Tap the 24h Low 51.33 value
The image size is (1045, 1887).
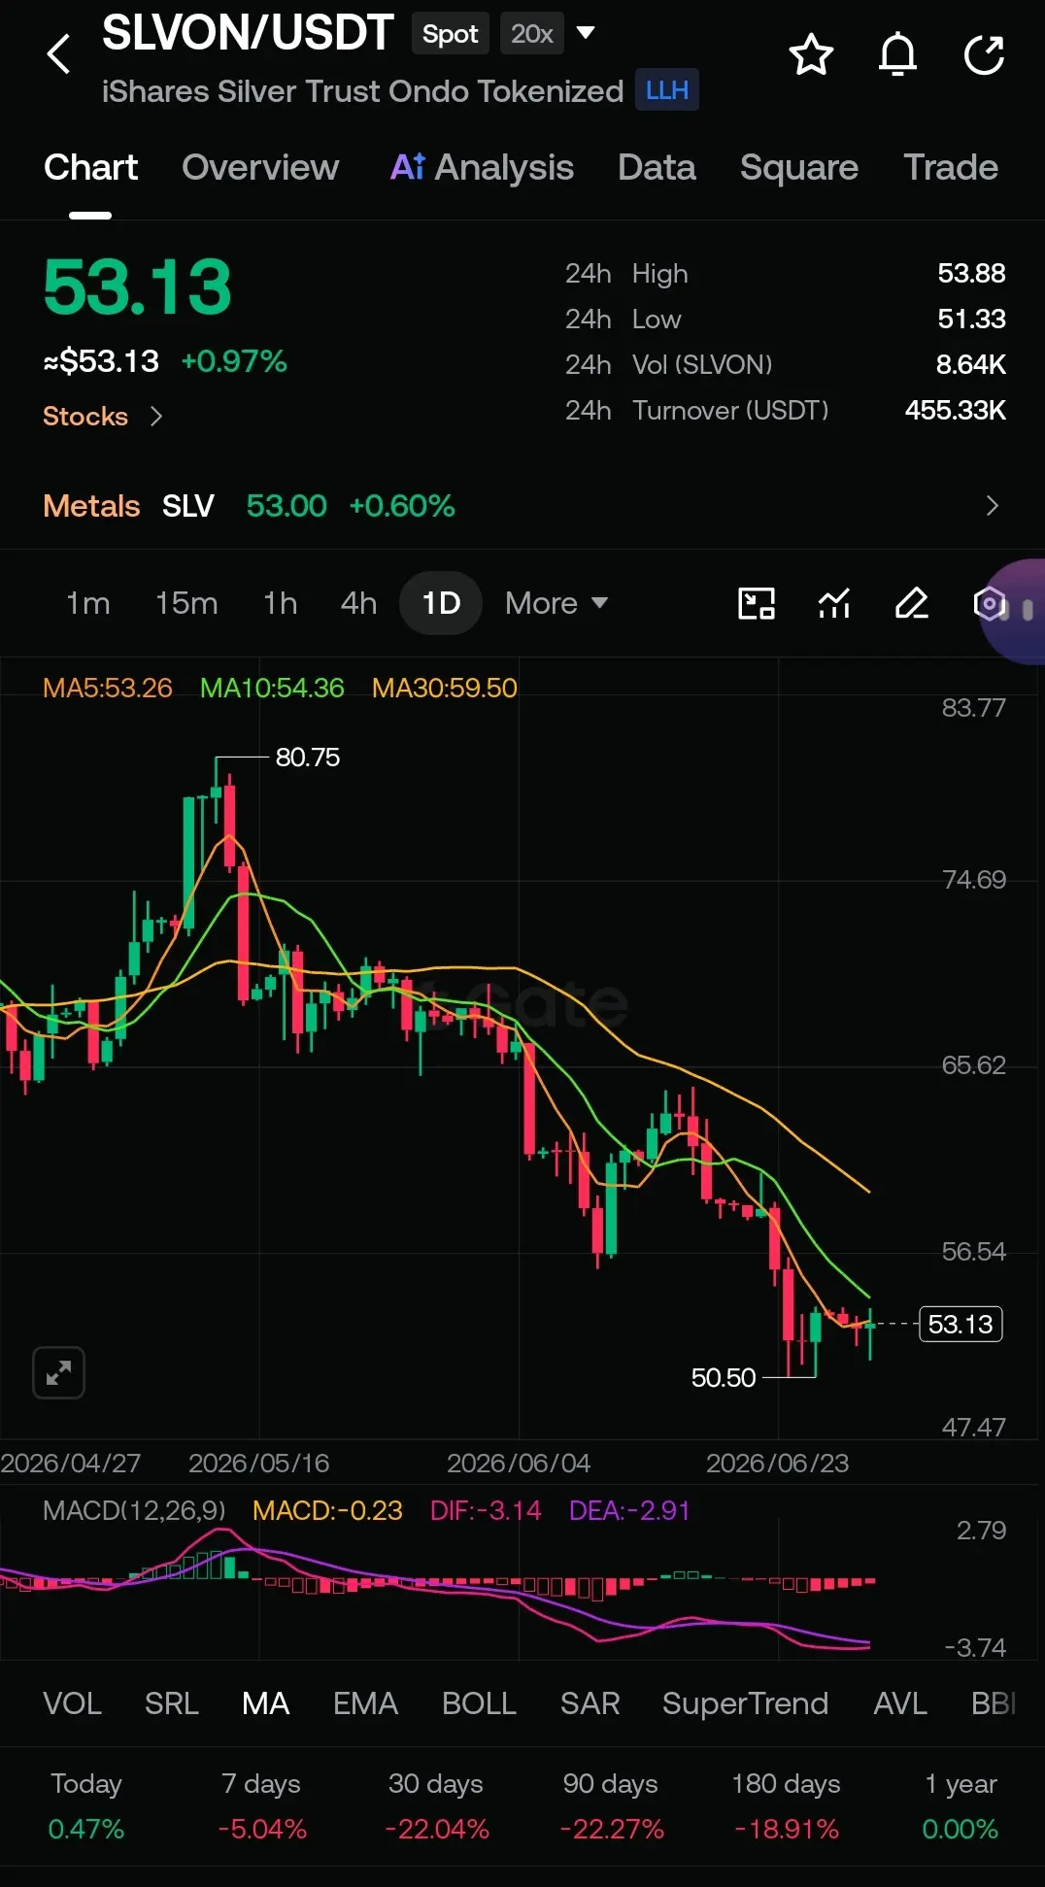point(971,319)
